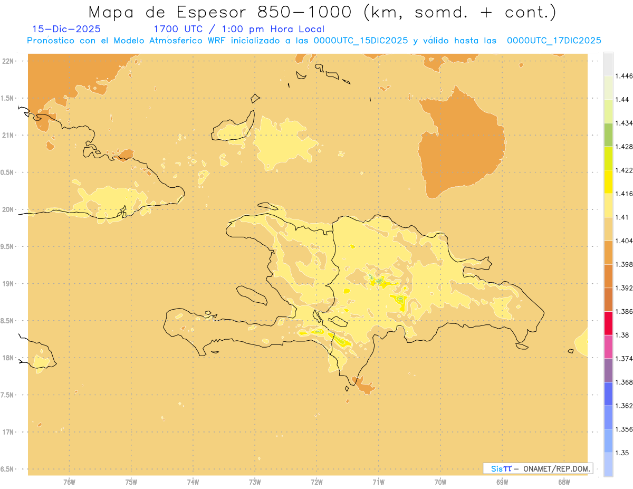Click the 70W longitude label
The height and width of the screenshot is (489, 633).
click(x=440, y=482)
